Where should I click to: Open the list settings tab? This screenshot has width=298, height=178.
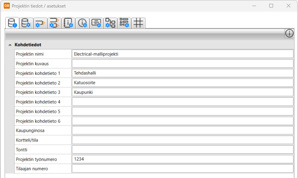pyautogui.click(x=124, y=23)
